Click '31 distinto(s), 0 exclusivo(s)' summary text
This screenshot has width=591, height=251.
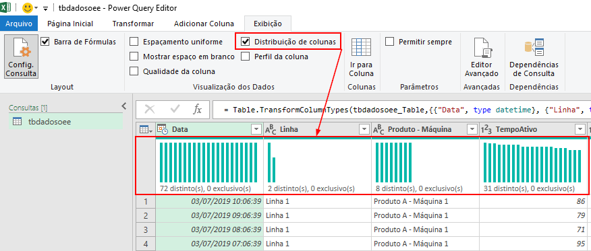tap(529, 188)
